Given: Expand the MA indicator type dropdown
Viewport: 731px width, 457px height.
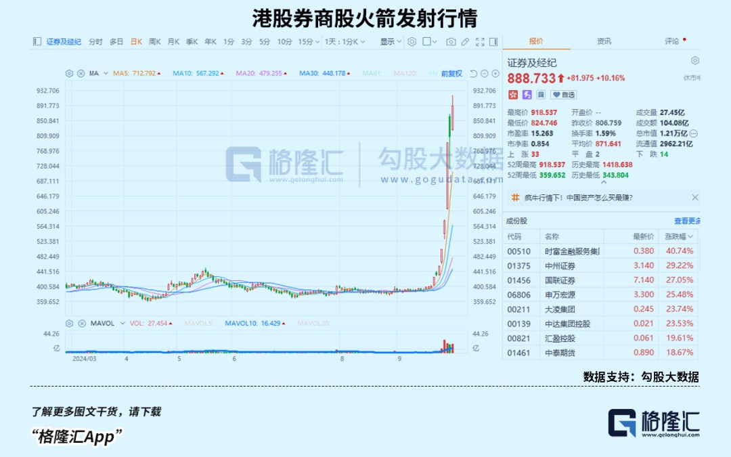Looking at the screenshot, I should 106,73.
